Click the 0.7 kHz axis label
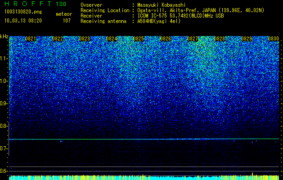Viewport: 283px width, 180px height. (x=4, y=148)
